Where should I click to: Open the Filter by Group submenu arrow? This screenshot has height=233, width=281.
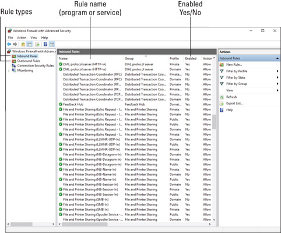[278, 84]
